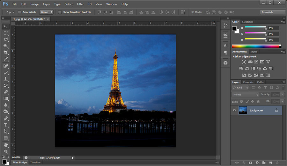Viewport: 287px width, 166px height.
Task: Click the Delete layer trash icon
Action: tap(277, 162)
